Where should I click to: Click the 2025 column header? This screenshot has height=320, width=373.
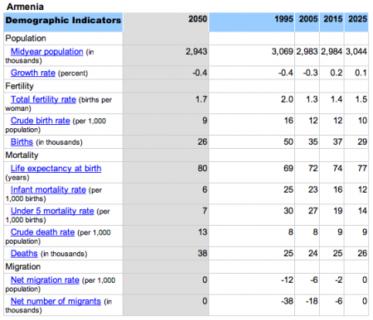tap(356, 22)
